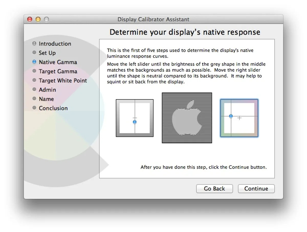The height and width of the screenshot is (232, 307).
Task: Select the Target White Point step
Action: pos(63,81)
